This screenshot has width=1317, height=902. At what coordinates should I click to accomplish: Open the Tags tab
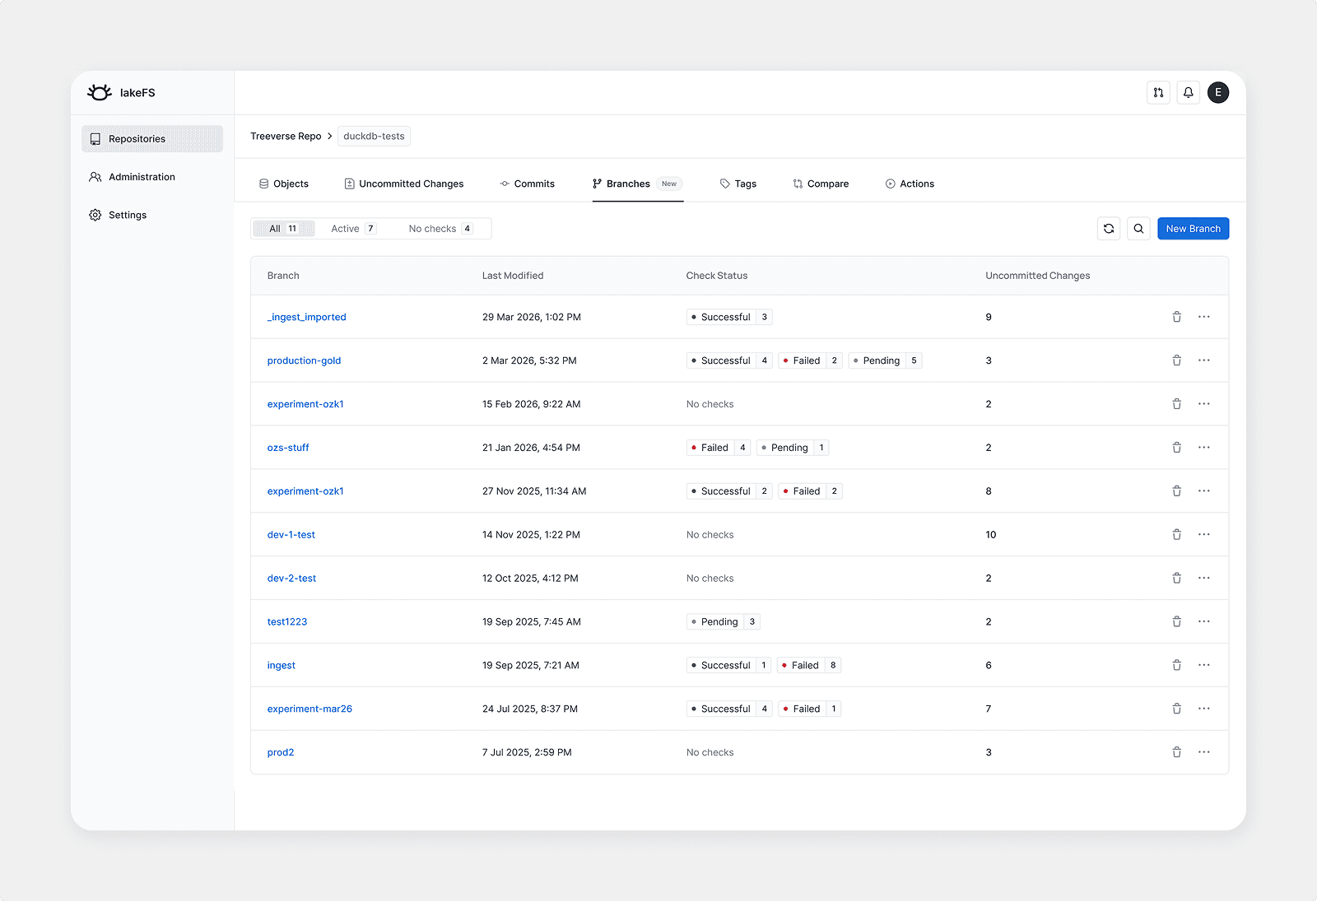744,184
